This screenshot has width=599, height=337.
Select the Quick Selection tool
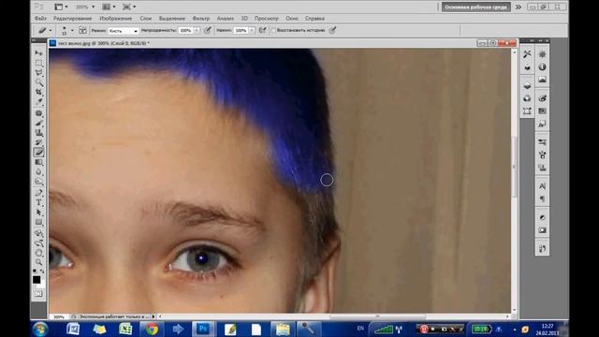point(38,82)
